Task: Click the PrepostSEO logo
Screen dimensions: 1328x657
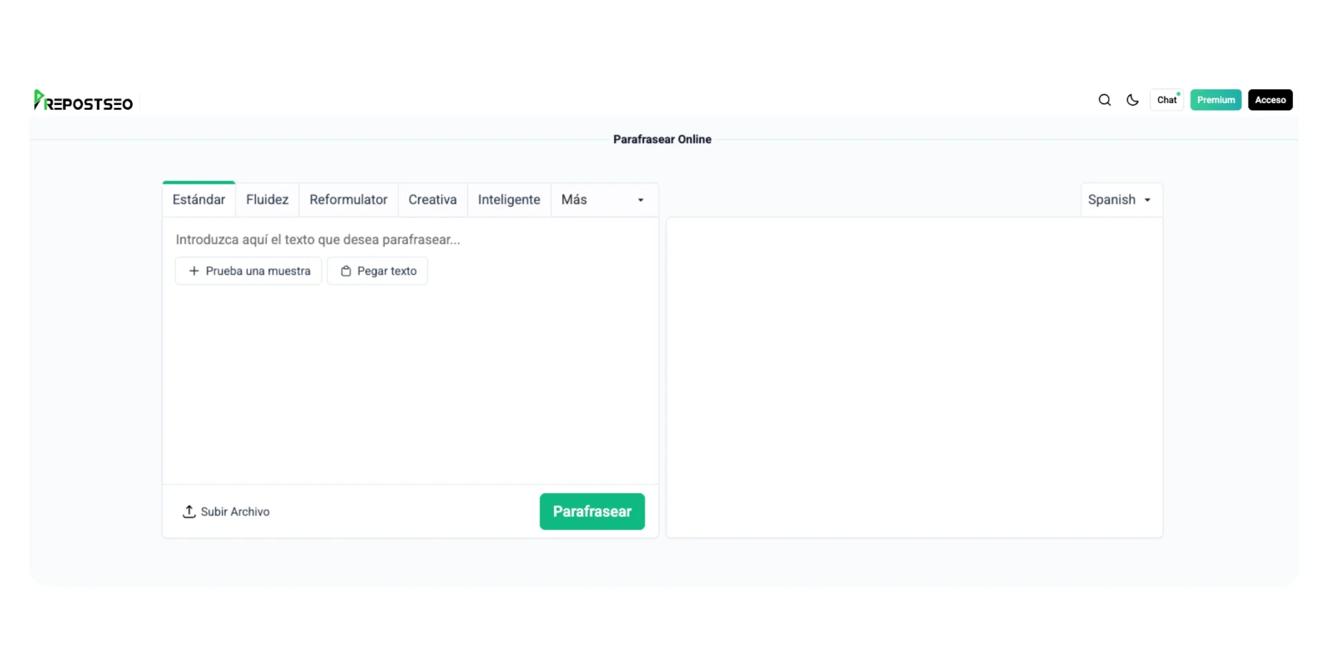Action: [84, 101]
